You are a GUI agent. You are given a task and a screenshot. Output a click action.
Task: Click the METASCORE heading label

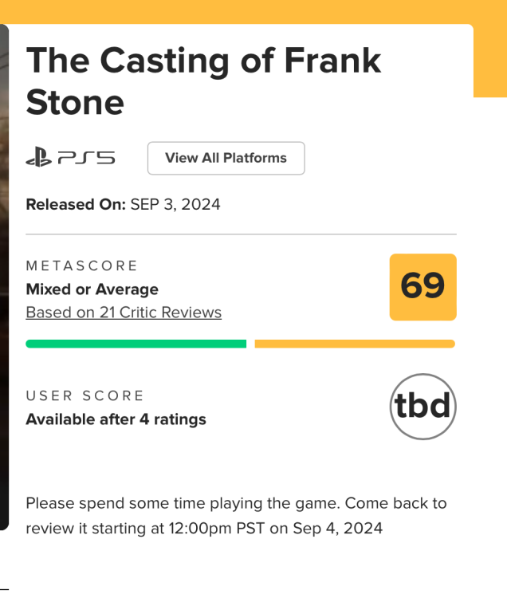(82, 266)
